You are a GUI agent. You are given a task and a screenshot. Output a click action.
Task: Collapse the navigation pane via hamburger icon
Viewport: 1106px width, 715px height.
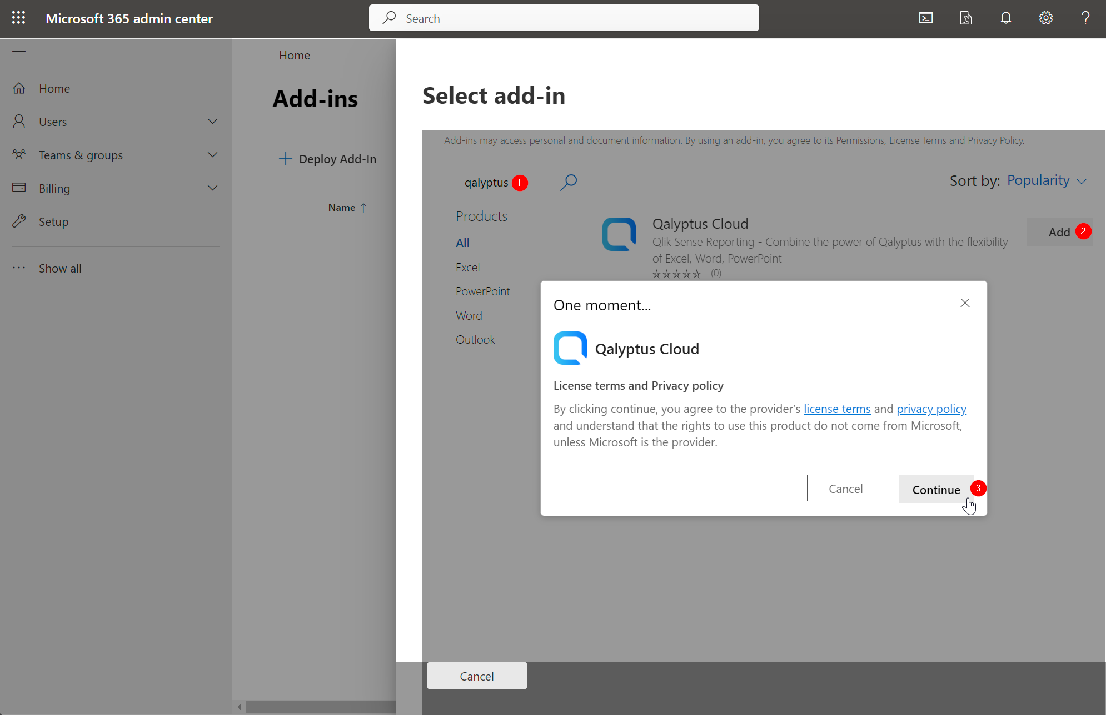click(x=18, y=54)
